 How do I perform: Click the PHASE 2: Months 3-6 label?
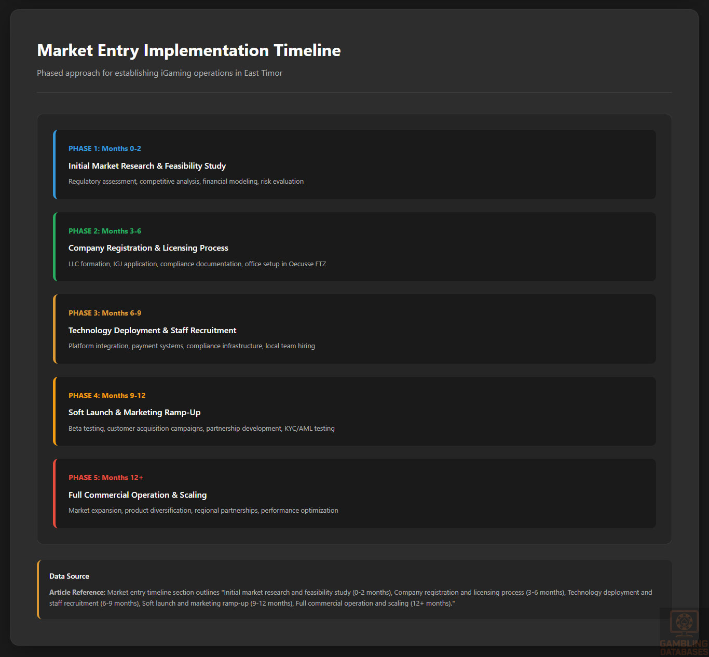click(x=104, y=231)
